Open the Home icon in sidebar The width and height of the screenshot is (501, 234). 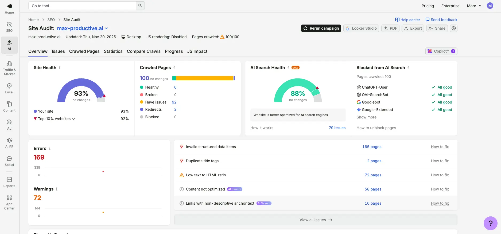pos(9,9)
